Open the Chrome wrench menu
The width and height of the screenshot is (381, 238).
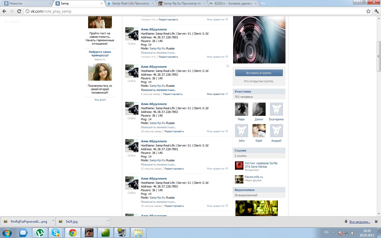pos(377,11)
